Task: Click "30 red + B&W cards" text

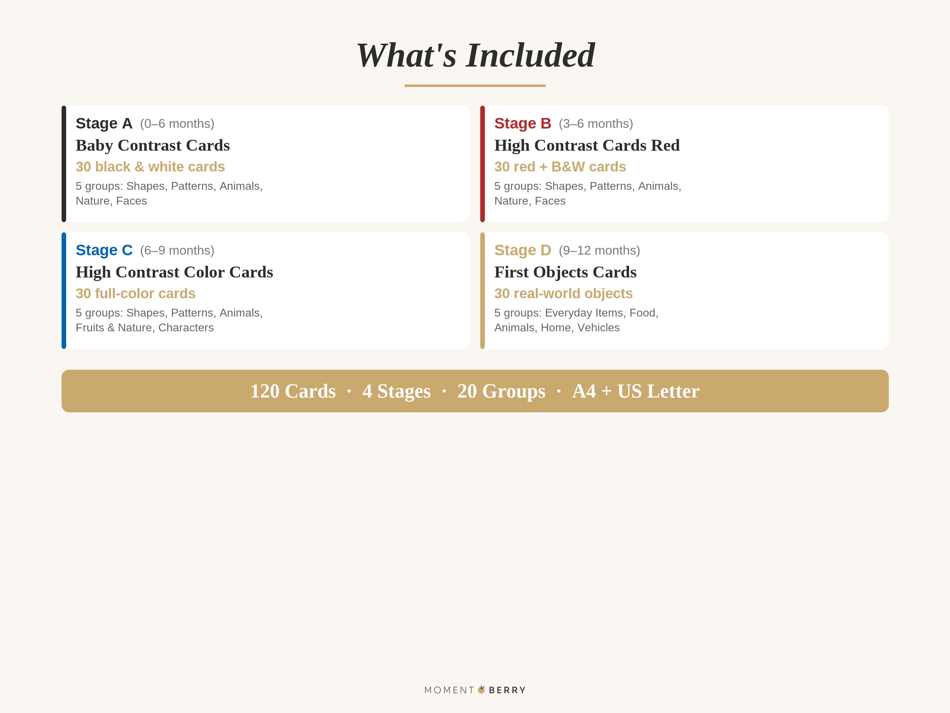Action: coord(559,167)
